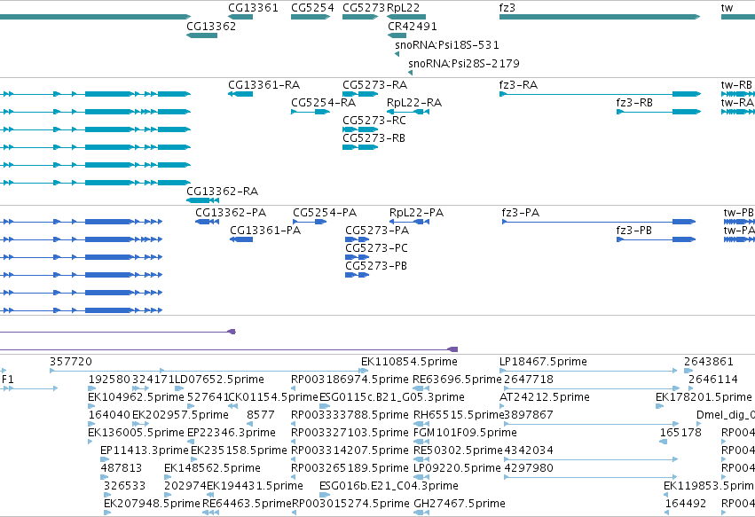Click the FGM101F09.5prime EST label
755x517 pixels.
point(465,434)
